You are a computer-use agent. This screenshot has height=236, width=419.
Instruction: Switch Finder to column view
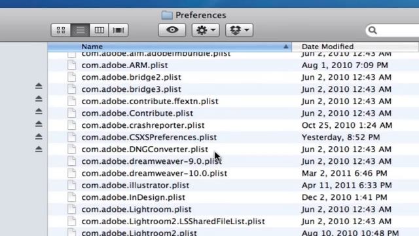(x=99, y=30)
